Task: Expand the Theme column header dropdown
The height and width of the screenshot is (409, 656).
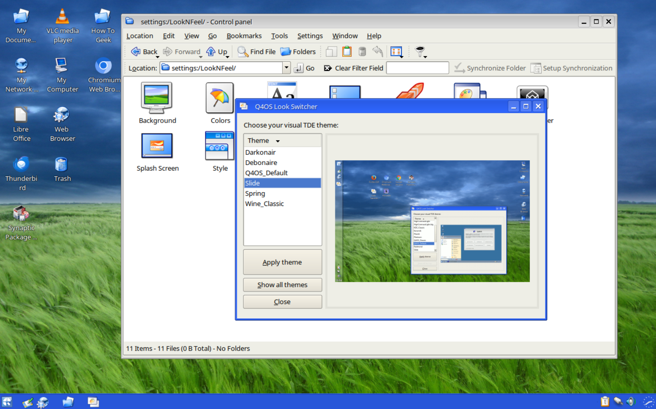Action: pyautogui.click(x=278, y=141)
